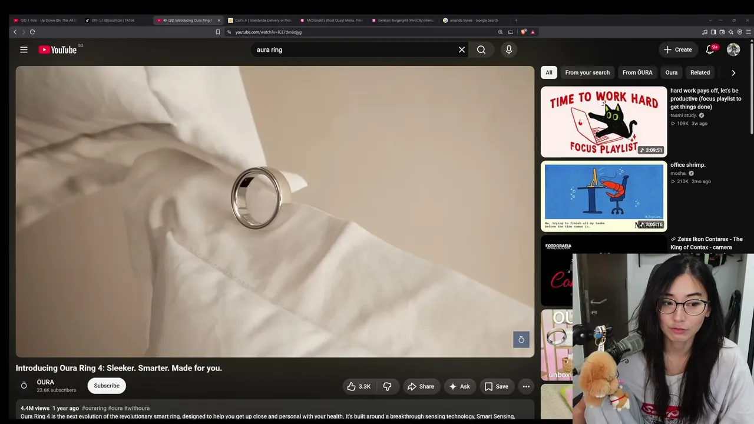The width and height of the screenshot is (754, 424).
Task: Click the #withoura hashtag
Action: (x=137, y=408)
